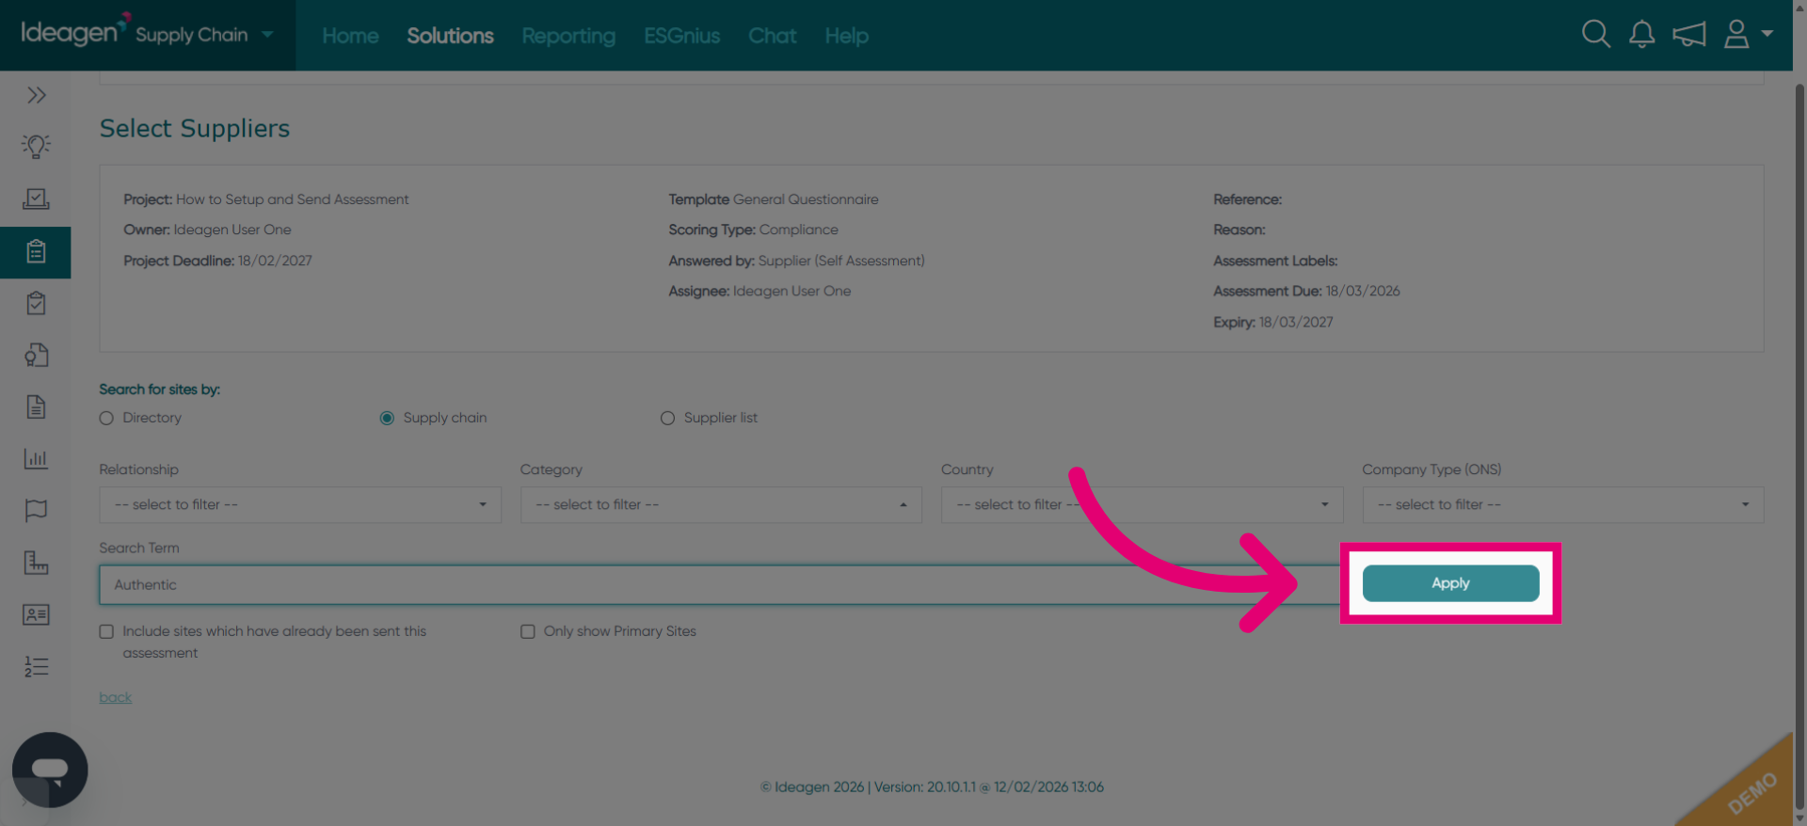Open the megaphone announcements icon
Screen dimensions: 1807x826
(x=1689, y=35)
